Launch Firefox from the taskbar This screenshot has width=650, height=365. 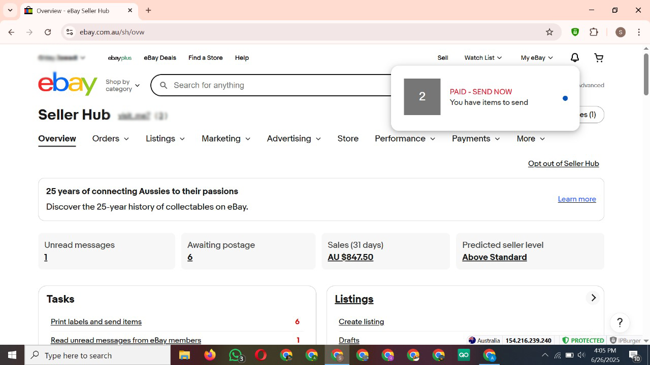click(210, 355)
